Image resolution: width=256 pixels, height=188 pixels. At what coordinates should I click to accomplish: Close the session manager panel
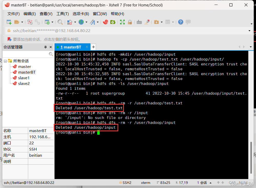pos(51,47)
